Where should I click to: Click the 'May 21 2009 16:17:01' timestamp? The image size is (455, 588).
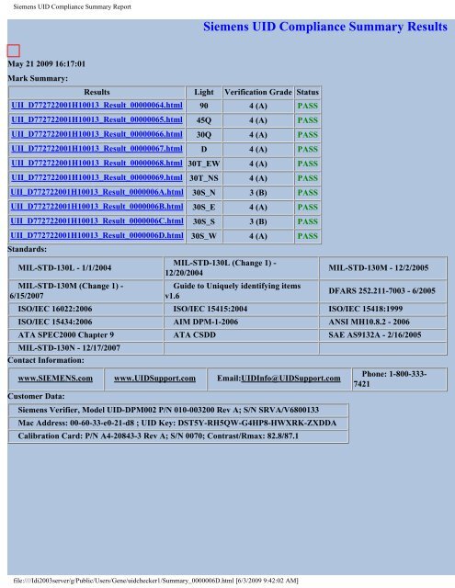47,63
